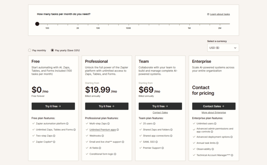
Task: Click the $69 Team price
Action: coord(146,90)
